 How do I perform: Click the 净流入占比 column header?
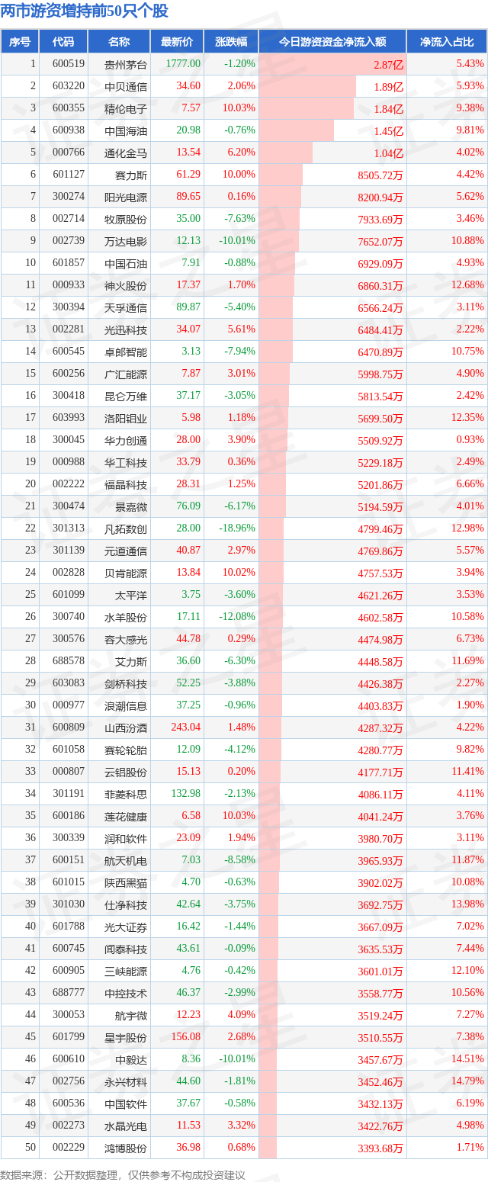pos(447,42)
